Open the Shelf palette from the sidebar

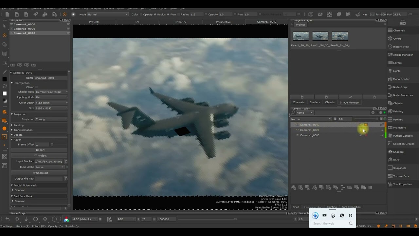click(x=396, y=160)
